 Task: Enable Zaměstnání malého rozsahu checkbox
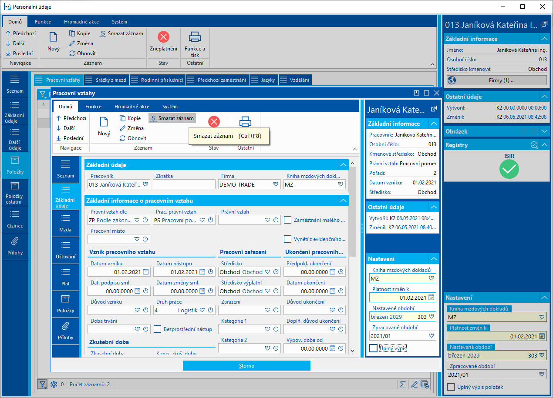coord(287,220)
